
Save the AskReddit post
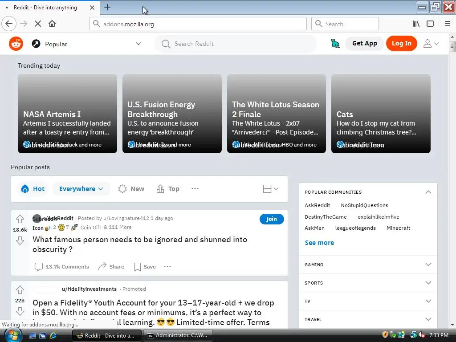click(x=145, y=267)
